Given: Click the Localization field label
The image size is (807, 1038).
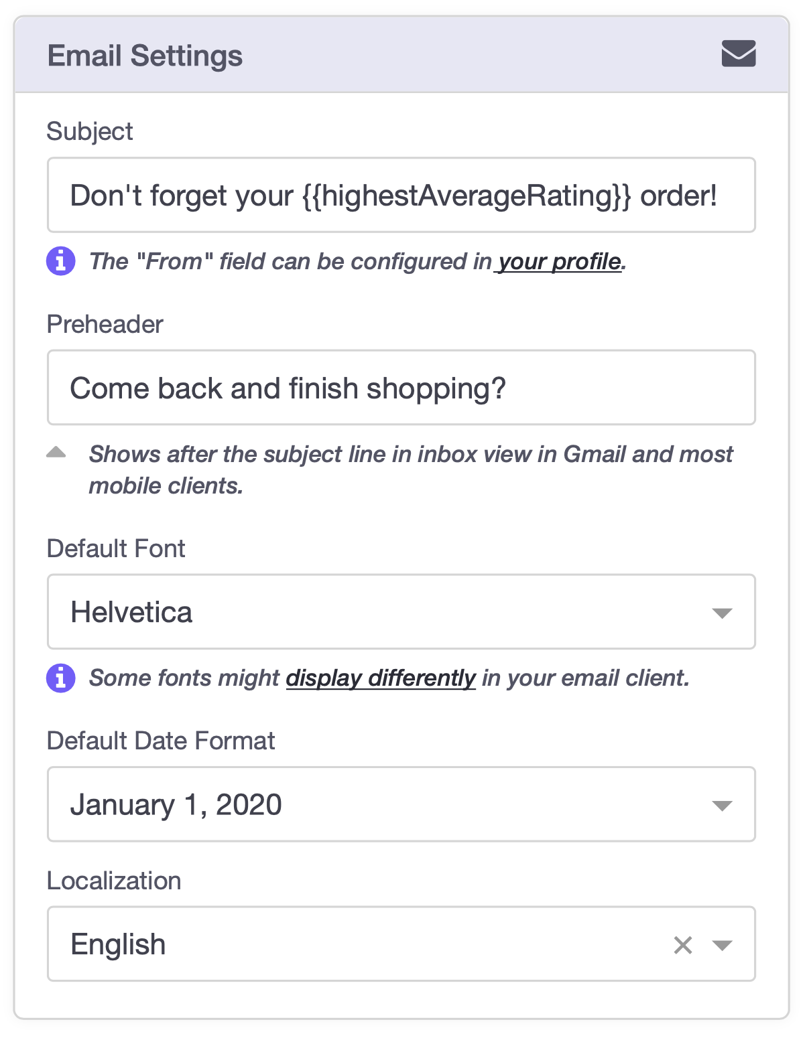Looking at the screenshot, I should 114,881.
